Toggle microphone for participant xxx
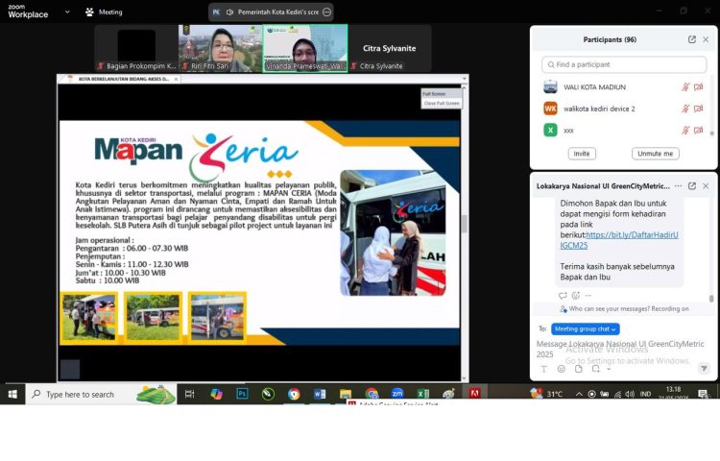 (x=685, y=130)
